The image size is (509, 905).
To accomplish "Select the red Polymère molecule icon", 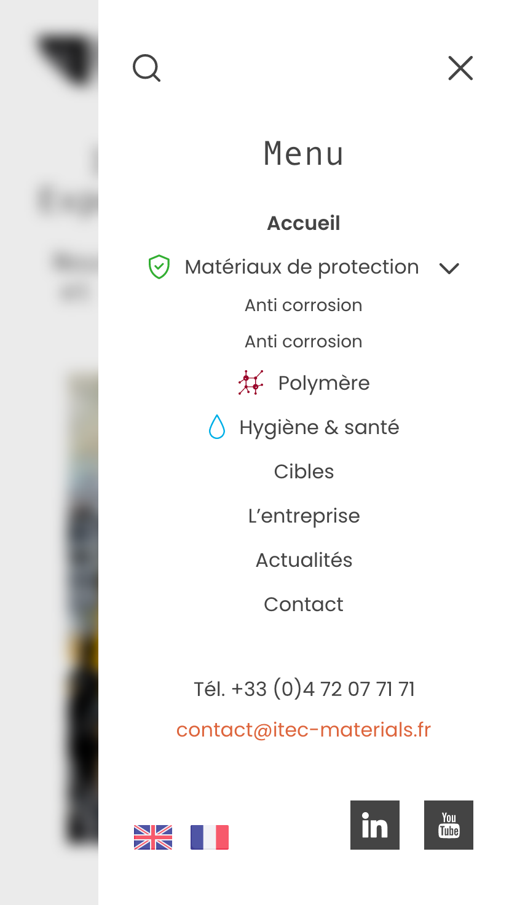I will click(251, 382).
